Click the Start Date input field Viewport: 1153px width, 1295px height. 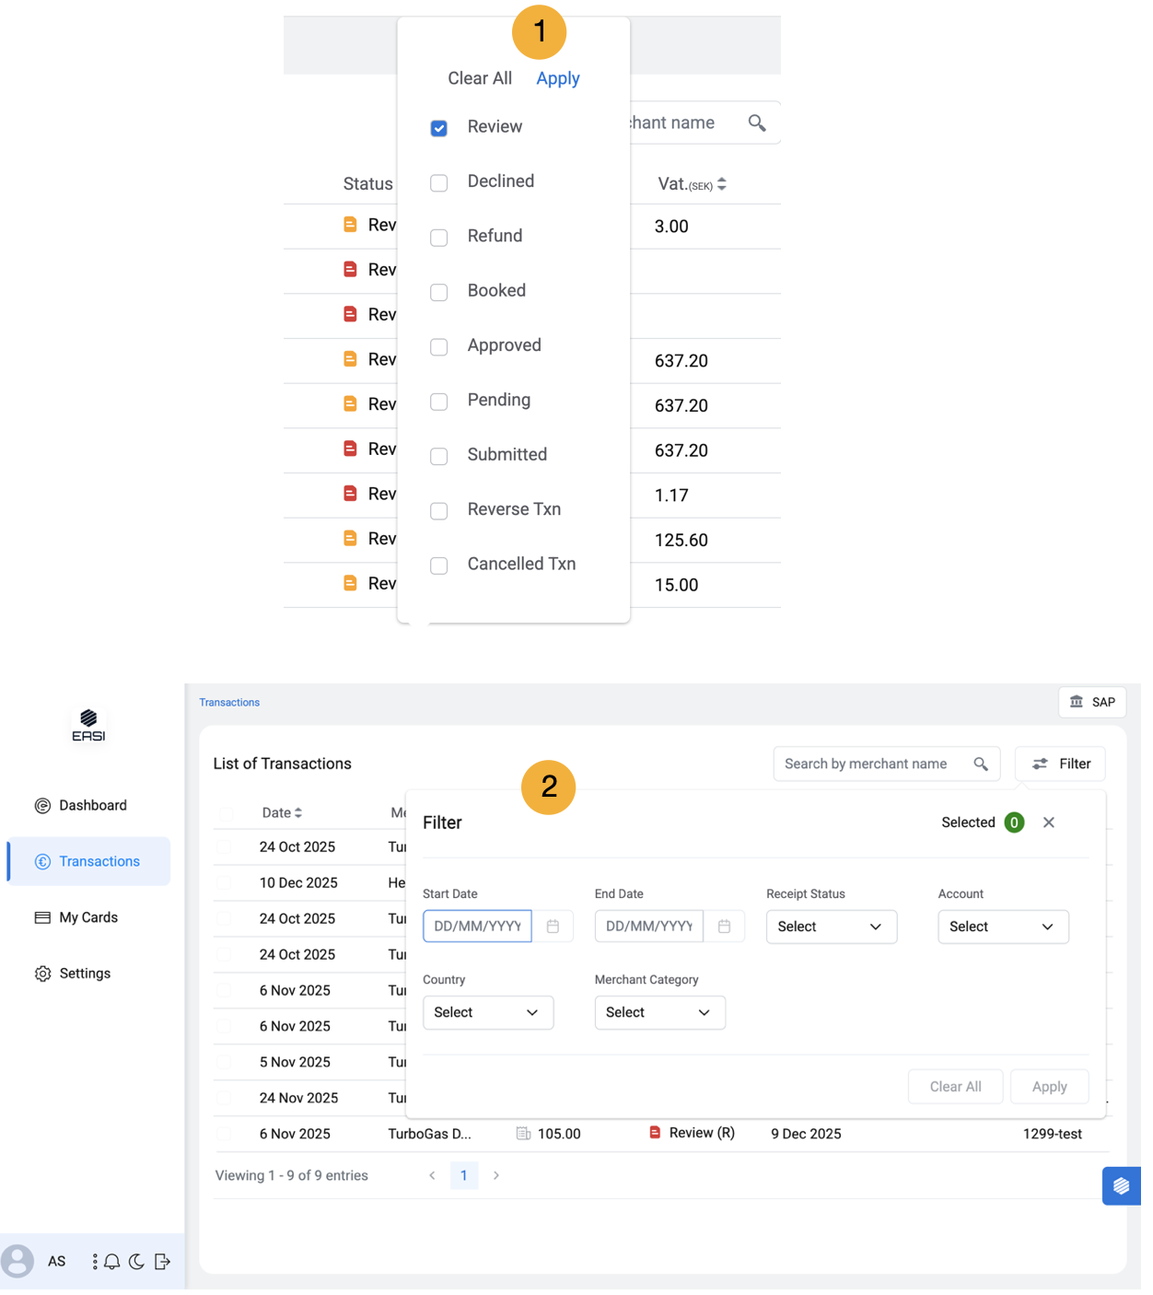(x=476, y=927)
